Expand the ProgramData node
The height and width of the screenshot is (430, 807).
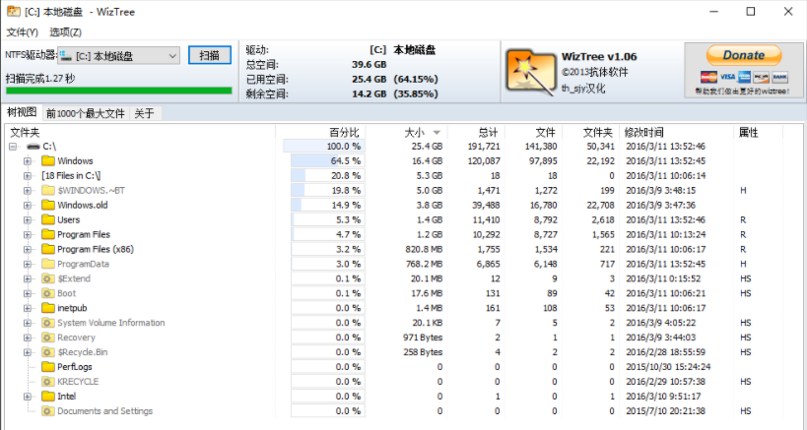28,264
